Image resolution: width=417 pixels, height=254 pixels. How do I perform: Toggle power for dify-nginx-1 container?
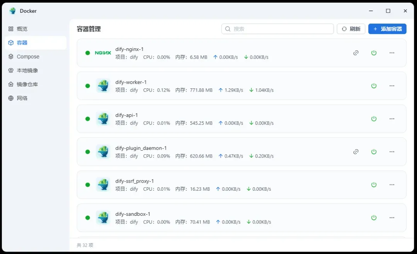pyautogui.click(x=374, y=52)
